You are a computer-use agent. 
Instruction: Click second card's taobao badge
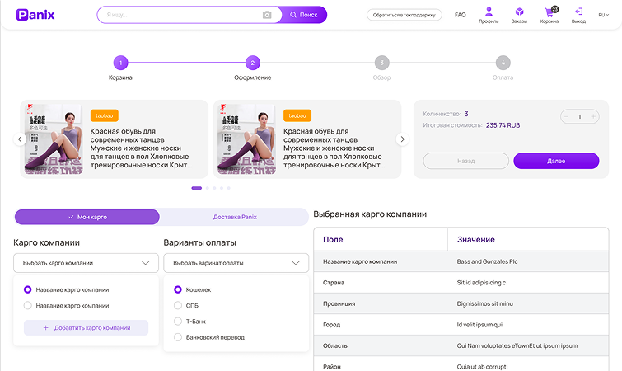click(297, 115)
